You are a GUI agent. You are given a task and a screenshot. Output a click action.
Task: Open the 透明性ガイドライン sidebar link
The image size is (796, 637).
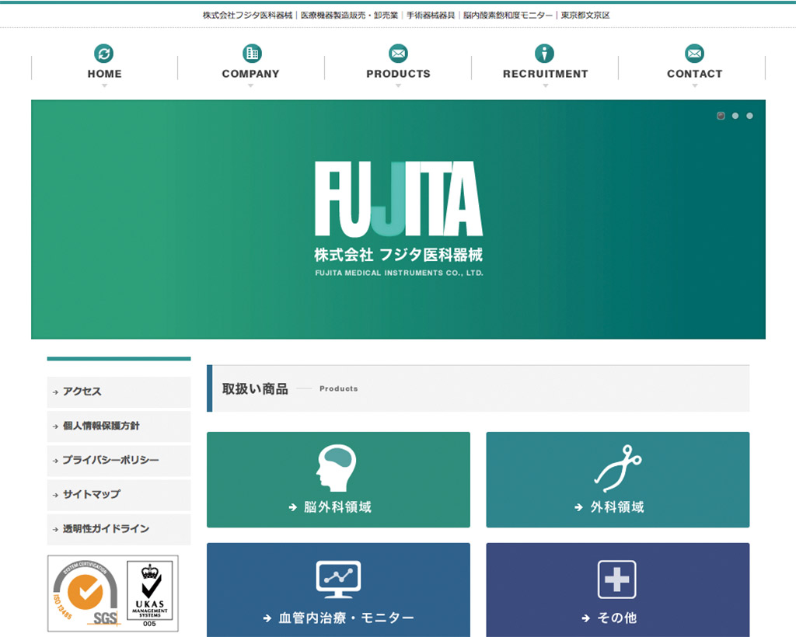coord(119,529)
